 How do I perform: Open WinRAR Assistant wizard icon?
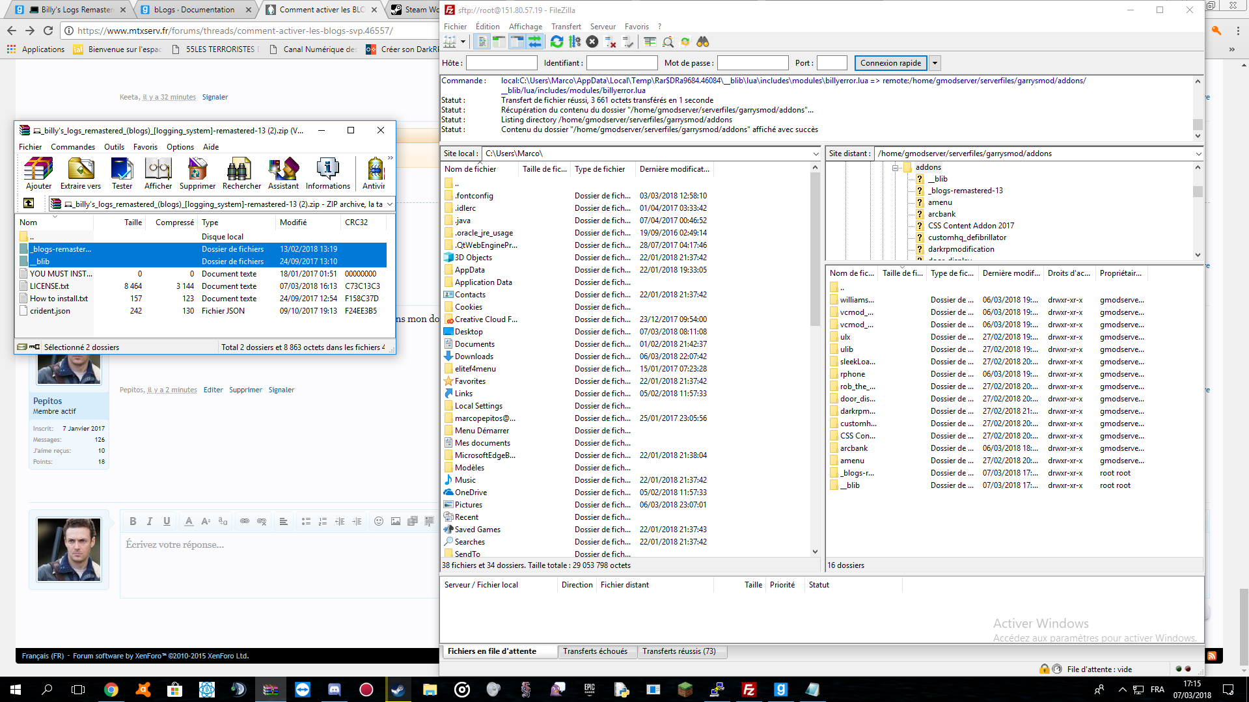[283, 173]
